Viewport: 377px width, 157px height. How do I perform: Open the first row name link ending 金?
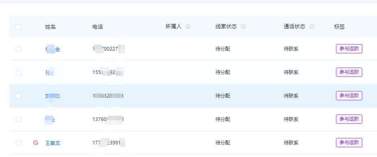point(52,49)
